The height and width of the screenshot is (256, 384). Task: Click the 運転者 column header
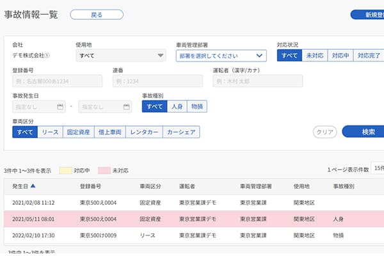187,186
